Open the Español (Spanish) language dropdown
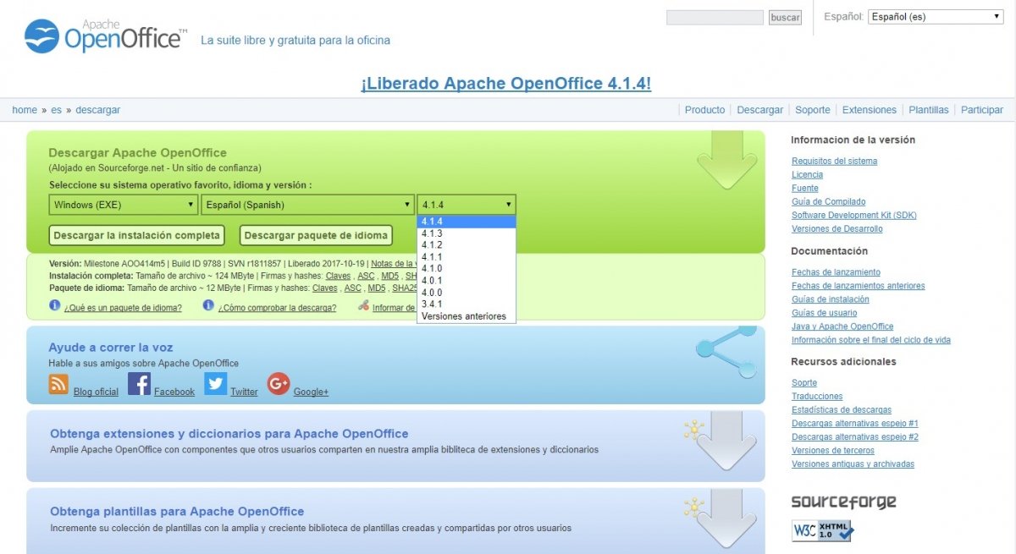The height and width of the screenshot is (554, 1016). click(307, 205)
